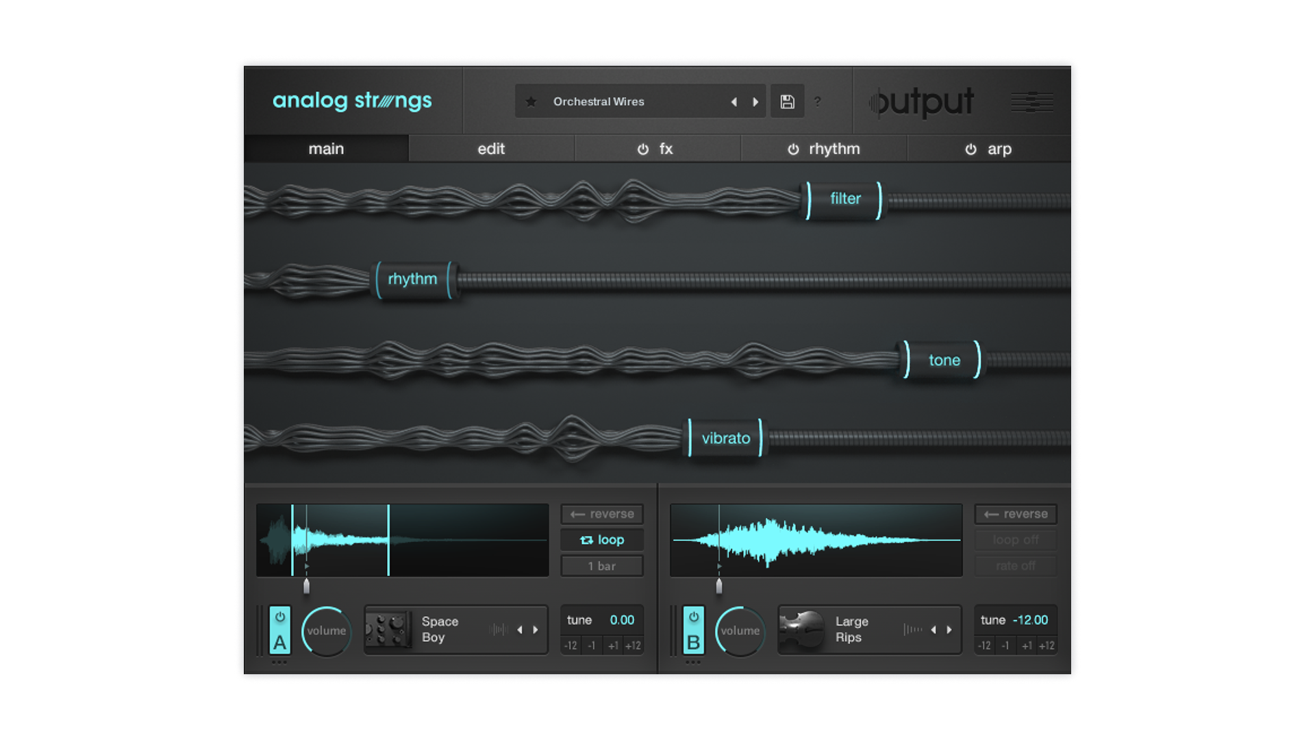1315x740 pixels.
Task: Save preset with the floppy disk icon
Action: [787, 101]
